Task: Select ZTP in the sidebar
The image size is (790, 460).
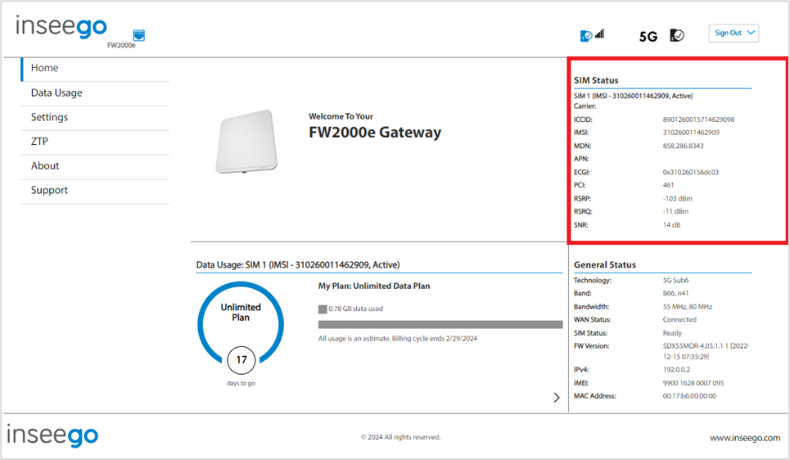Action: [x=95, y=142]
